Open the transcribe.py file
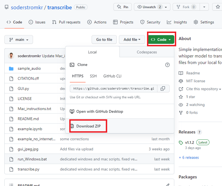 [x=29, y=169]
